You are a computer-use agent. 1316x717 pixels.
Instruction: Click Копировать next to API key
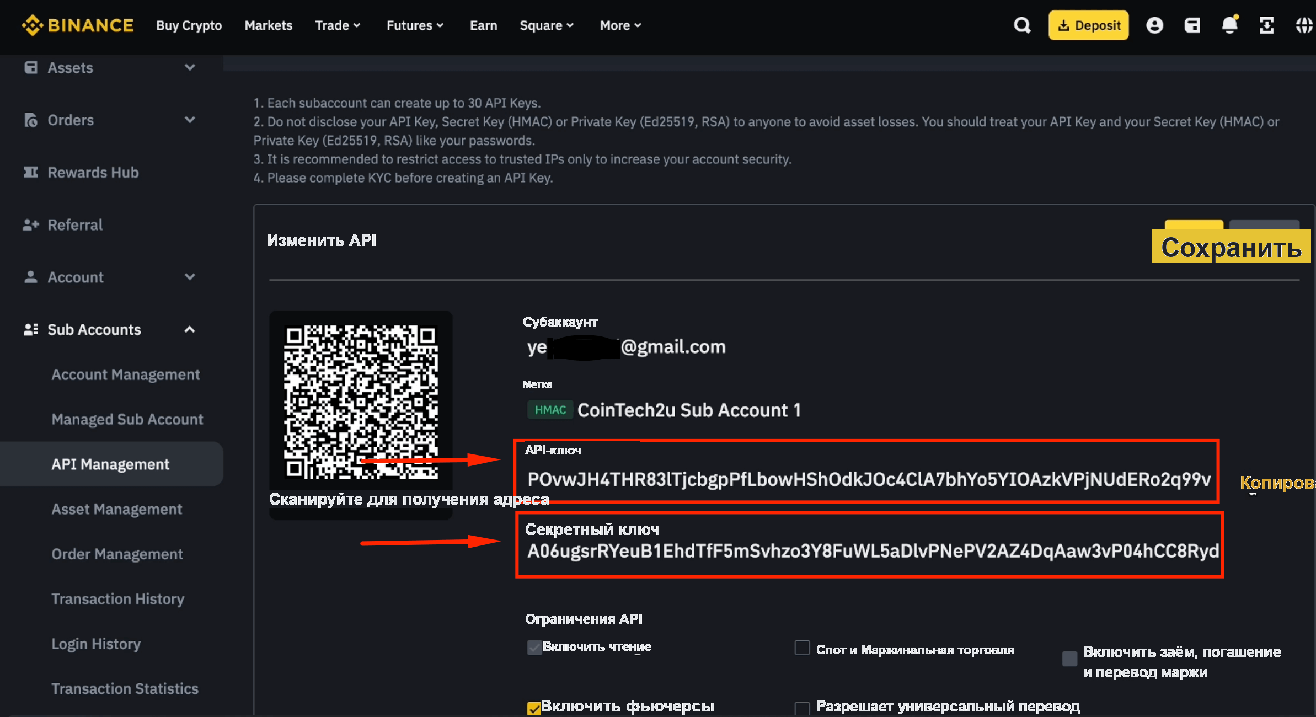point(1277,483)
